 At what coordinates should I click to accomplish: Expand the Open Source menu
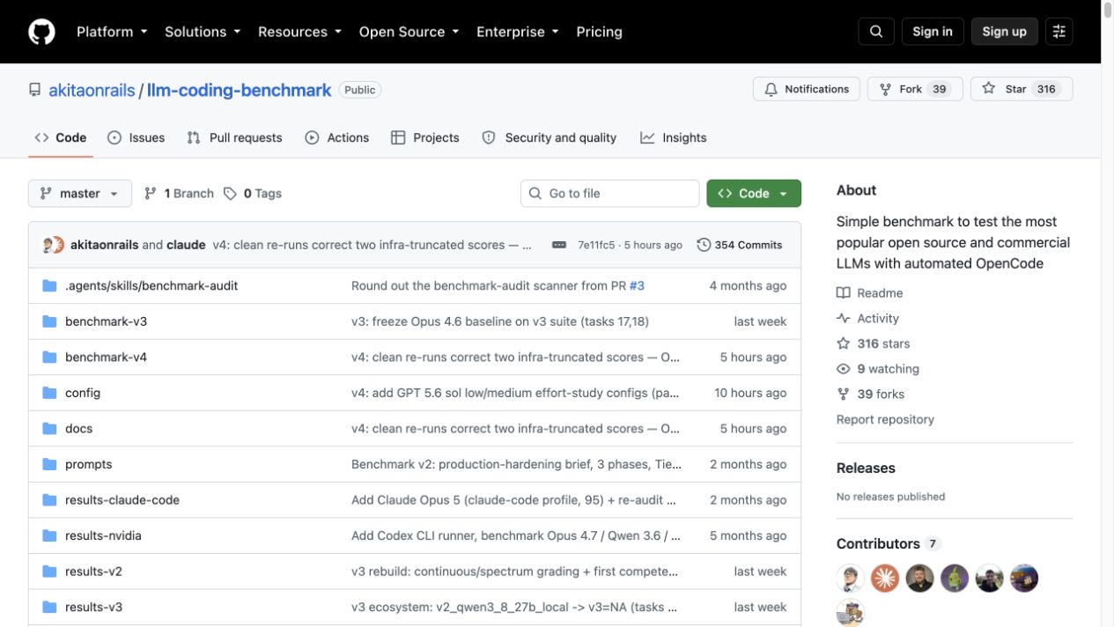[409, 32]
